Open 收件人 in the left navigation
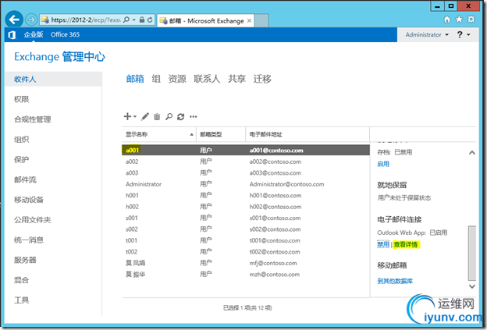 pyautogui.click(x=53, y=79)
